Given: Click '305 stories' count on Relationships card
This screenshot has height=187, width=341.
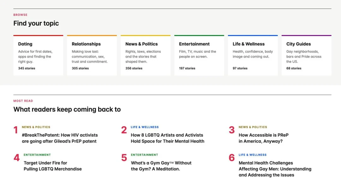Looking at the screenshot, I should [80, 68].
